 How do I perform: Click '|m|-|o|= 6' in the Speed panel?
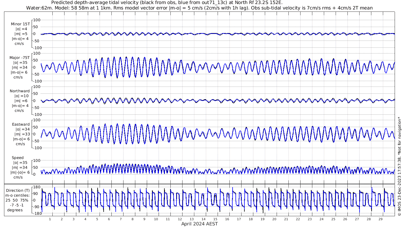[x=20, y=172]
